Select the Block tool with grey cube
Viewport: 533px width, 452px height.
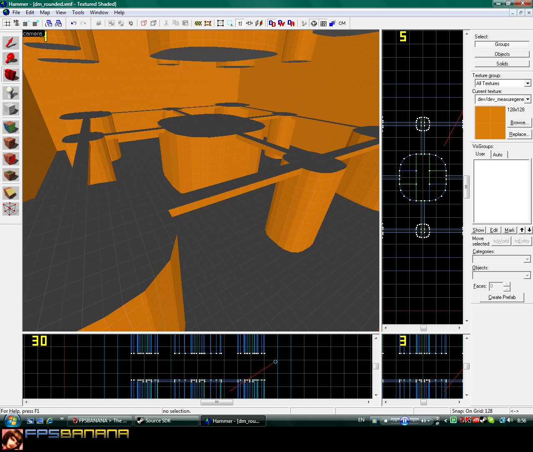(x=11, y=109)
